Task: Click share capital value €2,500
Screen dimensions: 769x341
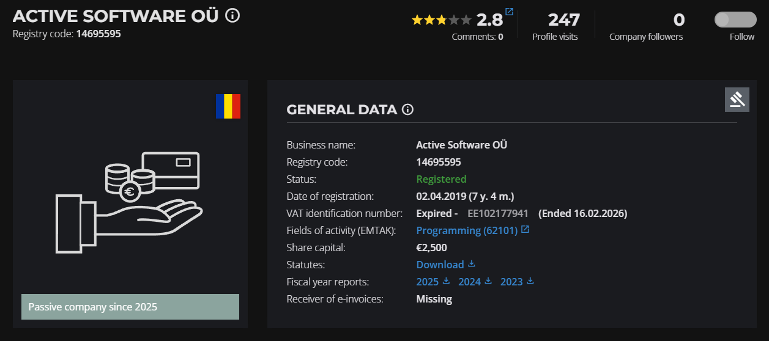Action: coord(431,248)
